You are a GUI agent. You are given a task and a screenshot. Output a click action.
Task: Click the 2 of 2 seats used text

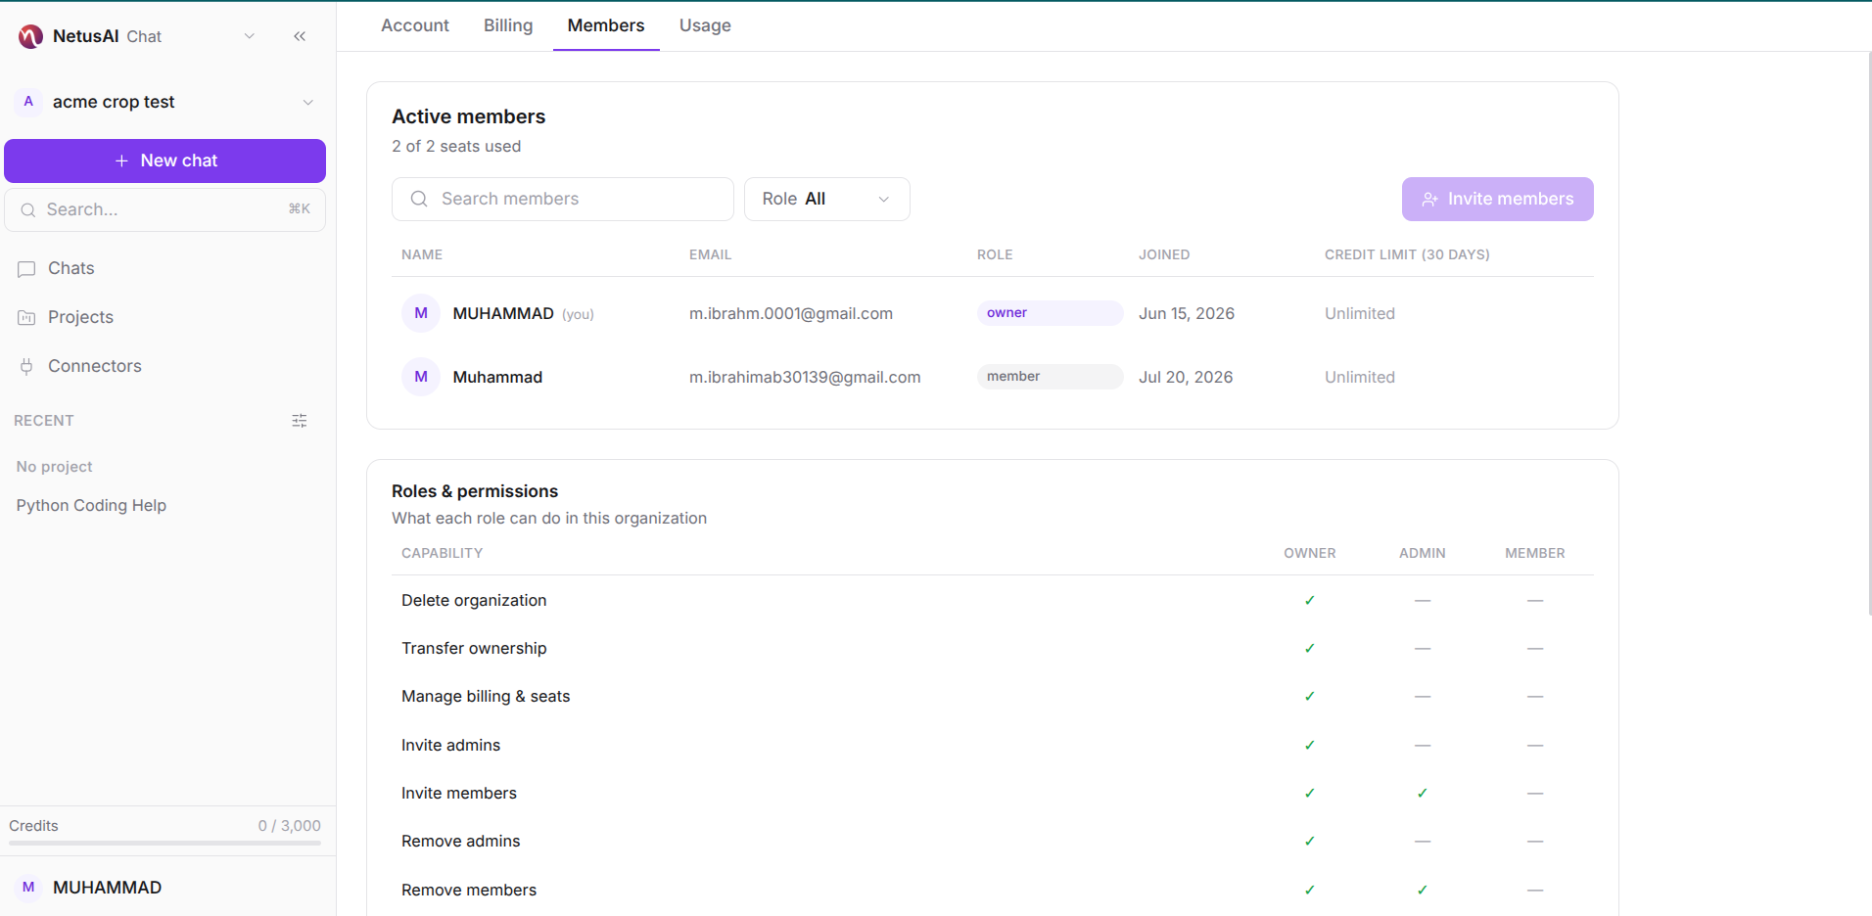point(456,146)
